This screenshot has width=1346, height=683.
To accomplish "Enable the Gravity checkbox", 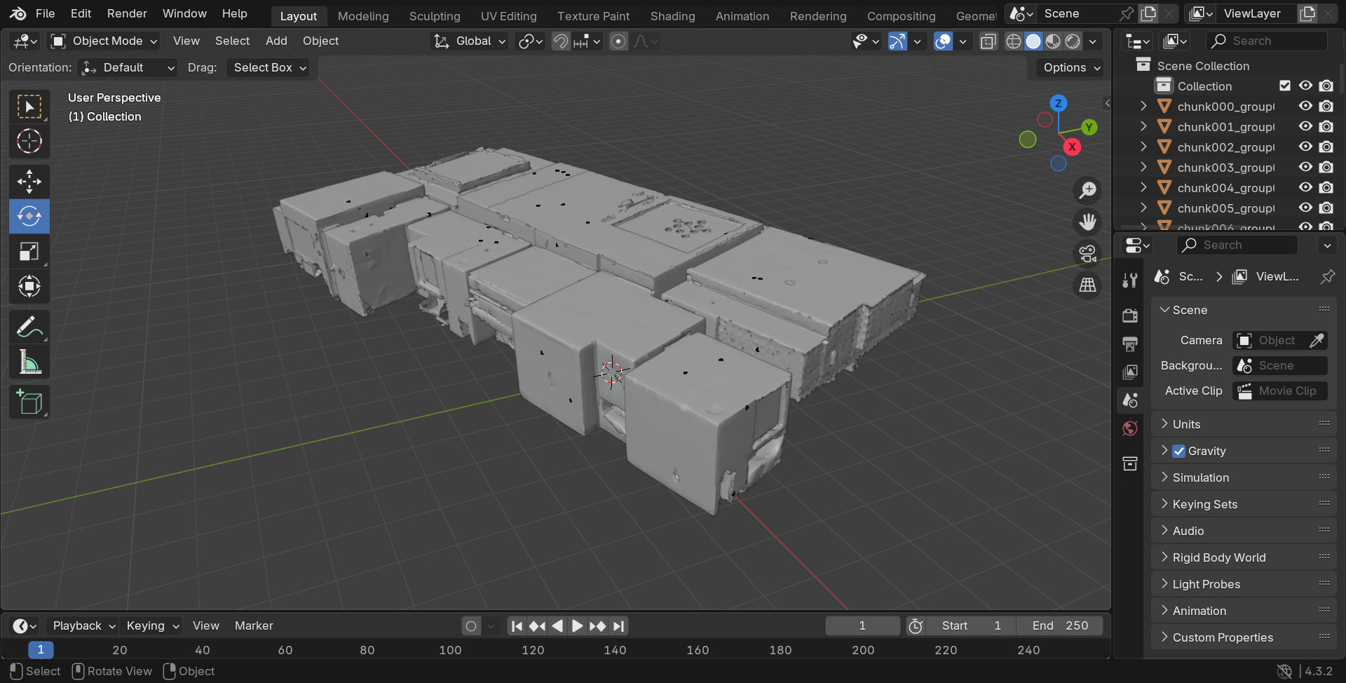I will click(1179, 451).
